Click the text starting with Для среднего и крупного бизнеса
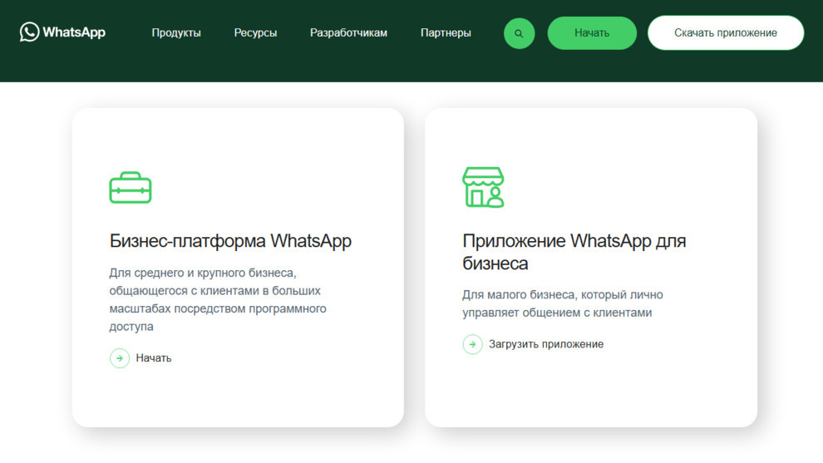This screenshot has width=823, height=463. pyautogui.click(x=218, y=300)
